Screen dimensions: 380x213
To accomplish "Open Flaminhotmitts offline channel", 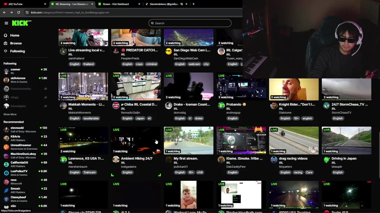I will [x=25, y=89].
